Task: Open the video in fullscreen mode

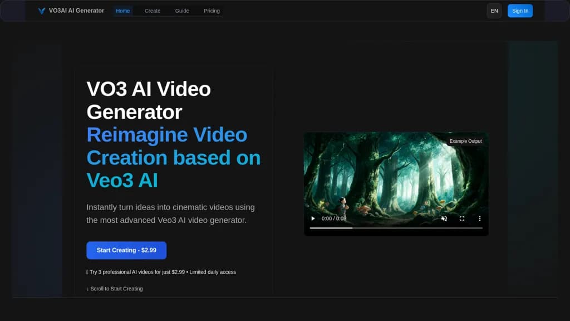Action: coord(461,218)
